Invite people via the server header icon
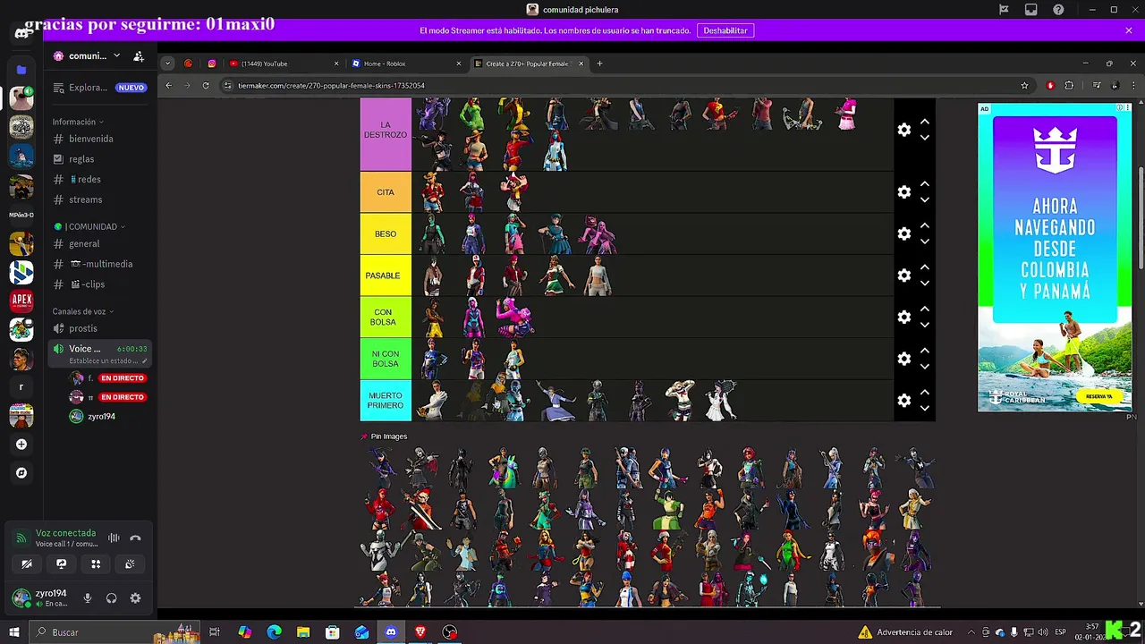This screenshot has width=1145, height=644. tap(139, 55)
